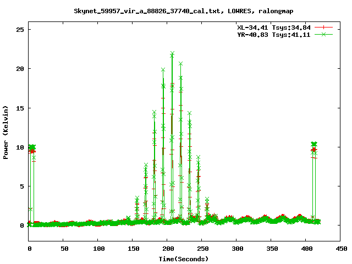Click the green peak marker near 20 Kelvin at 195 seconds

tap(163, 70)
